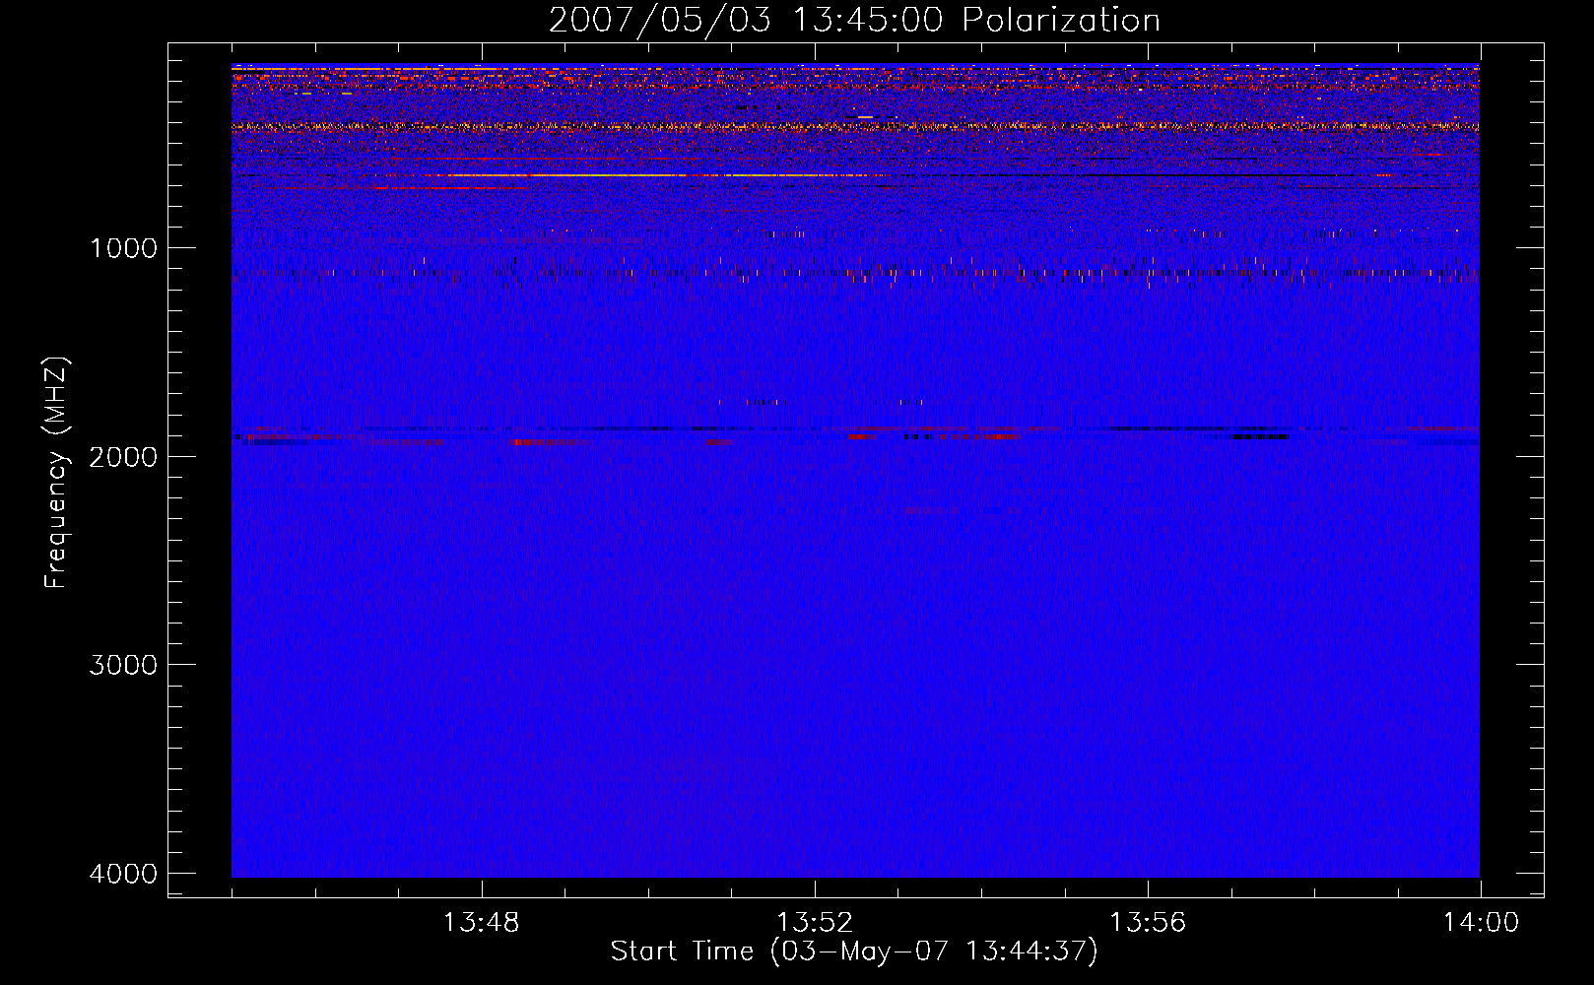
Task: Click the '14:00' time tick label
Action: pyautogui.click(x=1481, y=923)
